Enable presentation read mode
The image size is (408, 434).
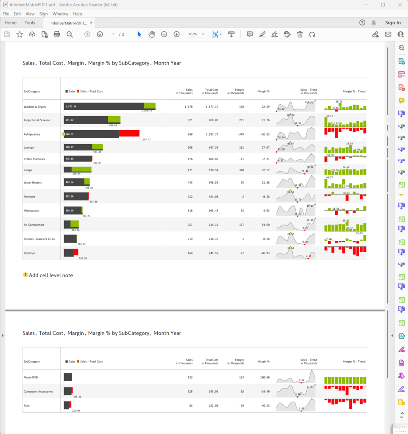coord(231,34)
